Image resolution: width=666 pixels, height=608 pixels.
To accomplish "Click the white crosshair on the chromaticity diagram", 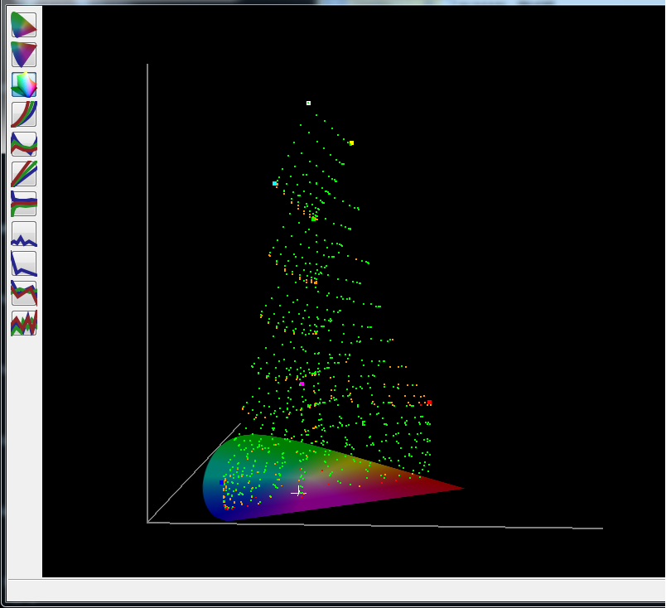I will point(297,492).
